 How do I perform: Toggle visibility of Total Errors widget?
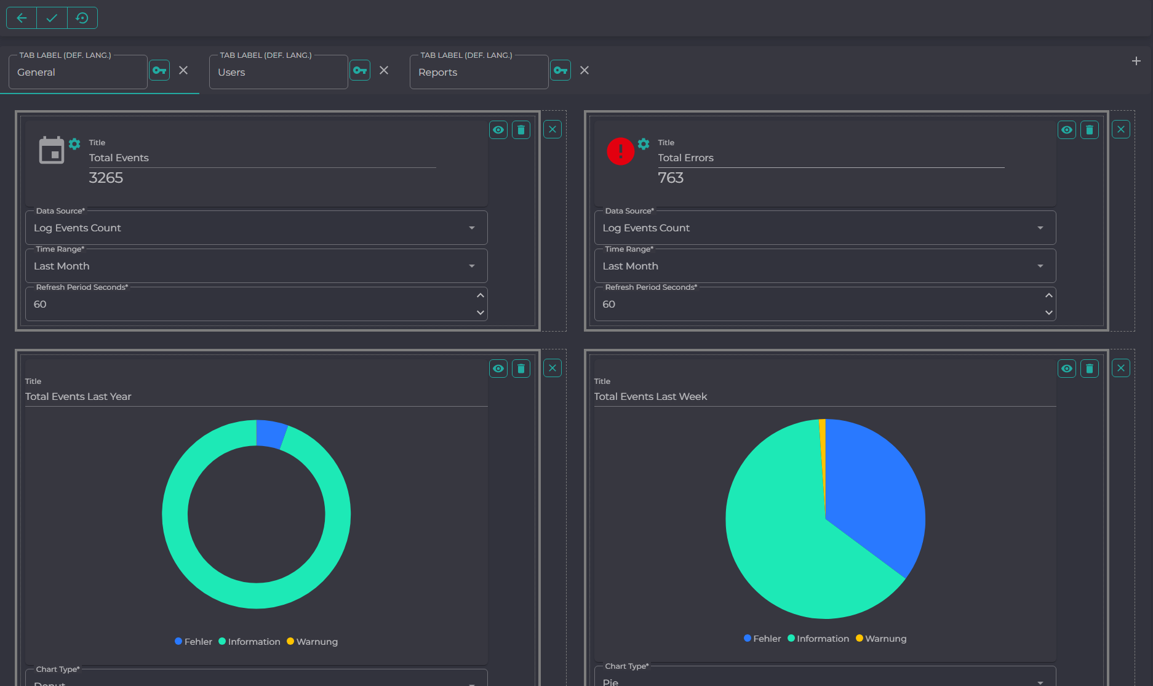[x=1067, y=130]
